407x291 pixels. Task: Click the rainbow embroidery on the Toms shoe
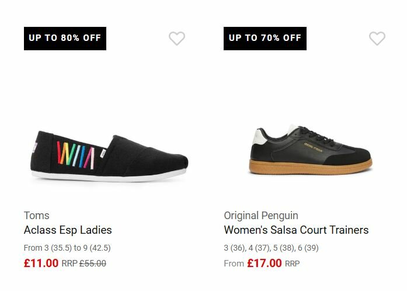coord(74,155)
